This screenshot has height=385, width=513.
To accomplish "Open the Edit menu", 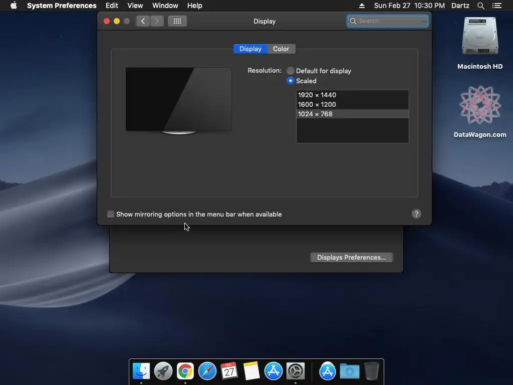I will coord(112,6).
